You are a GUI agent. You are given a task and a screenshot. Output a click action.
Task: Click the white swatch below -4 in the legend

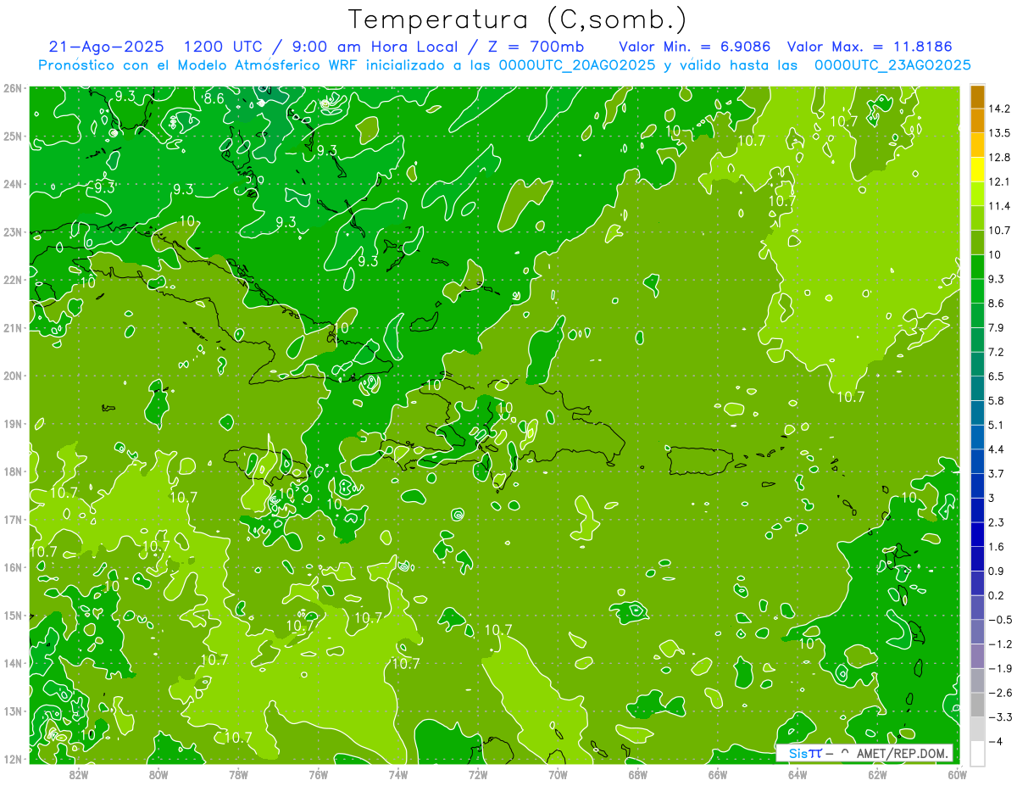(977, 753)
